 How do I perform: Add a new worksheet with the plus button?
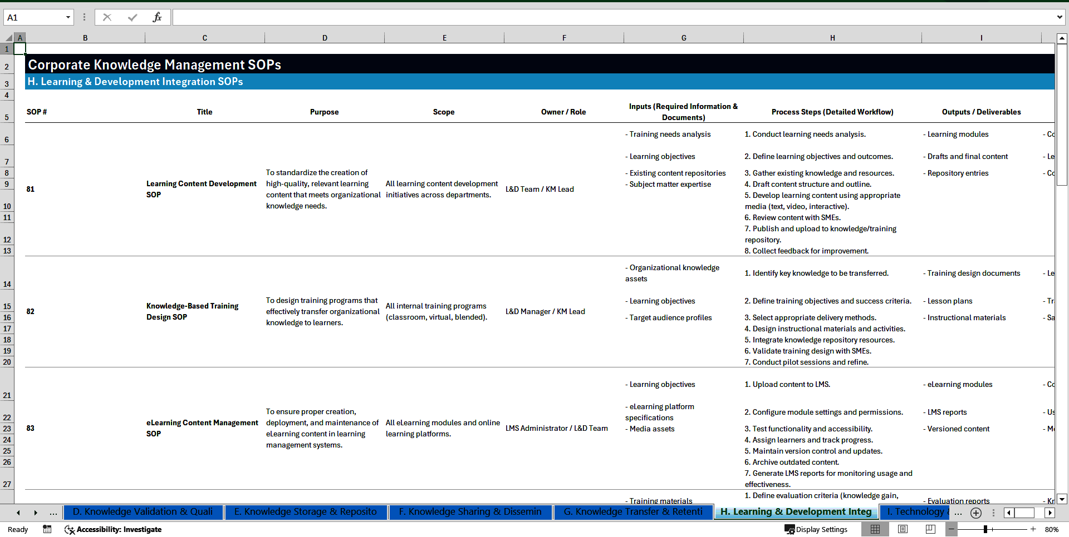975,513
